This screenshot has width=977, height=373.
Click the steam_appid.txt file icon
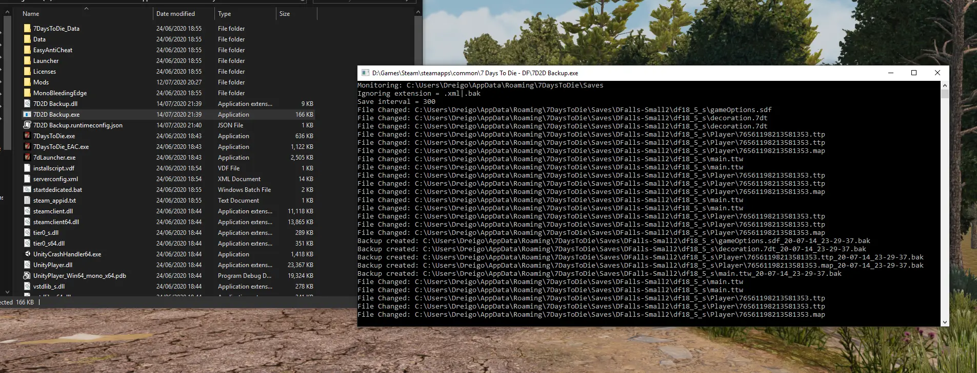click(27, 201)
